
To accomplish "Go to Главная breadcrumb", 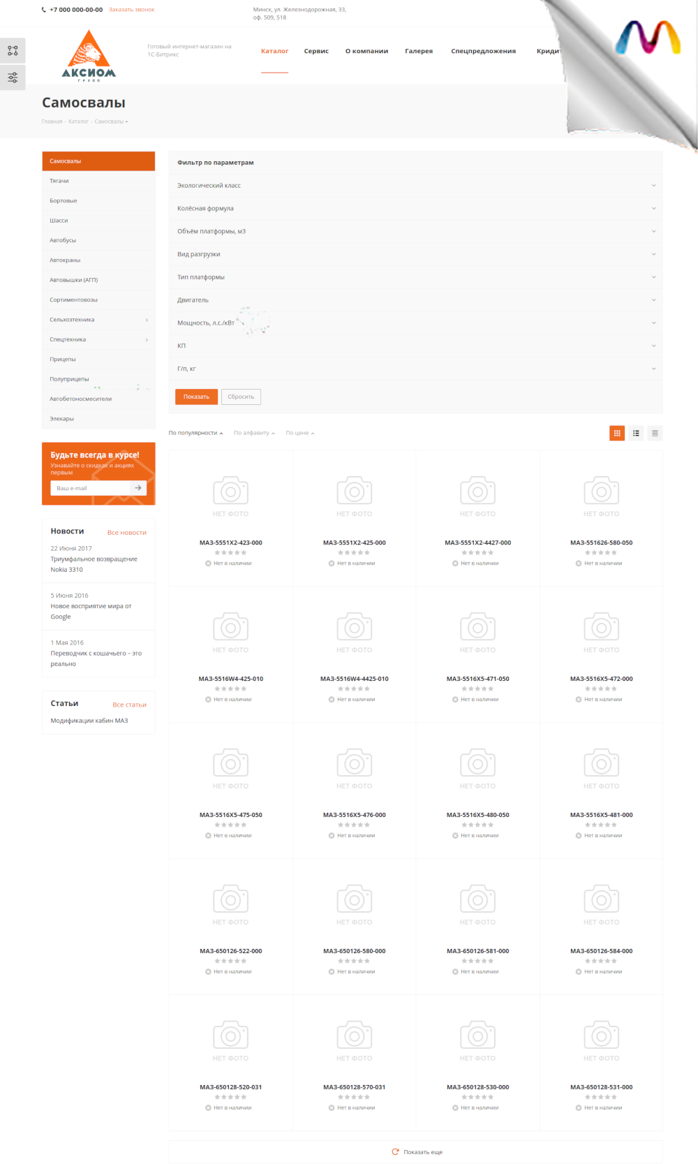I will pyautogui.click(x=52, y=121).
